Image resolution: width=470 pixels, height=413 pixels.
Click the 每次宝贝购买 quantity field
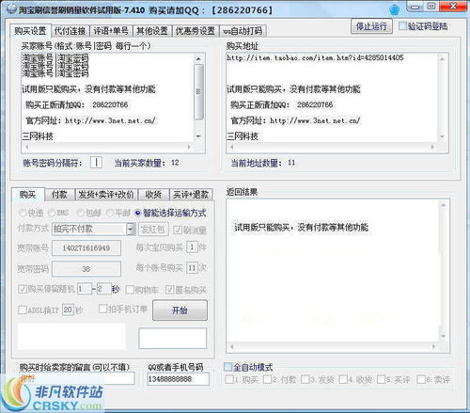tap(192, 247)
